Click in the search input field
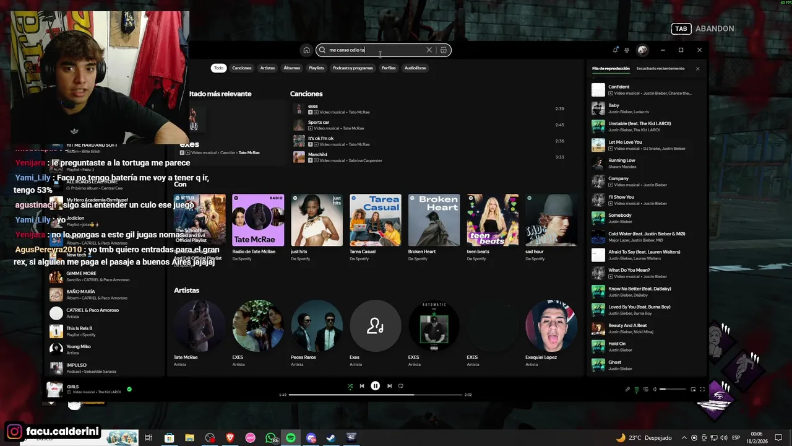This screenshot has height=446, width=792. click(376, 50)
